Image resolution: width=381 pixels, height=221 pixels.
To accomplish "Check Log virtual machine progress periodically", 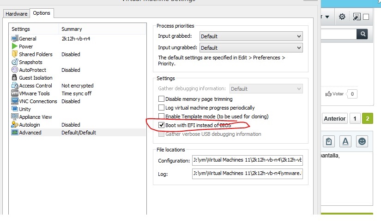I will pyautogui.click(x=162, y=108).
